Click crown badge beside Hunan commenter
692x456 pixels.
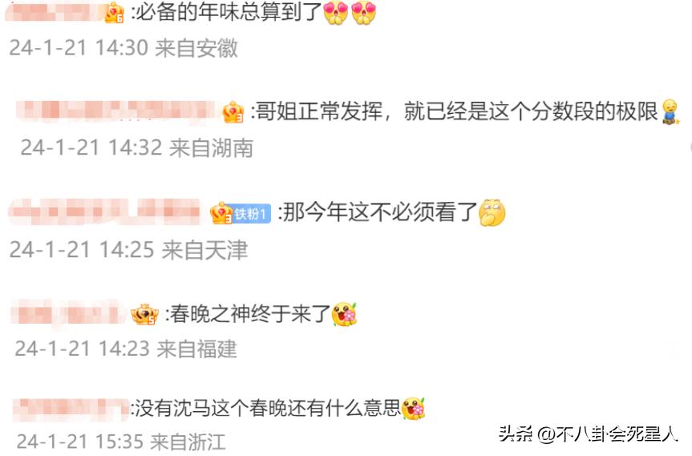233,112
